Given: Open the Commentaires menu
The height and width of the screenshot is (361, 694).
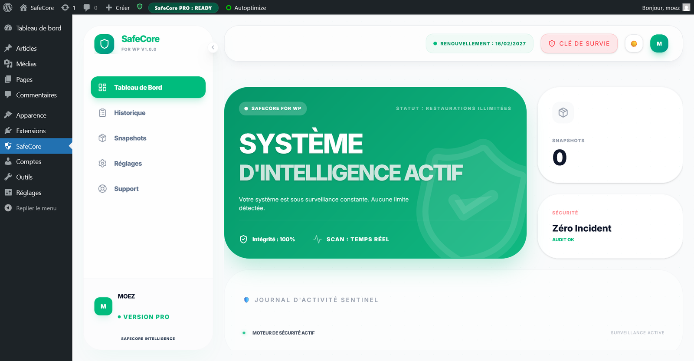Looking at the screenshot, I should coord(36,95).
